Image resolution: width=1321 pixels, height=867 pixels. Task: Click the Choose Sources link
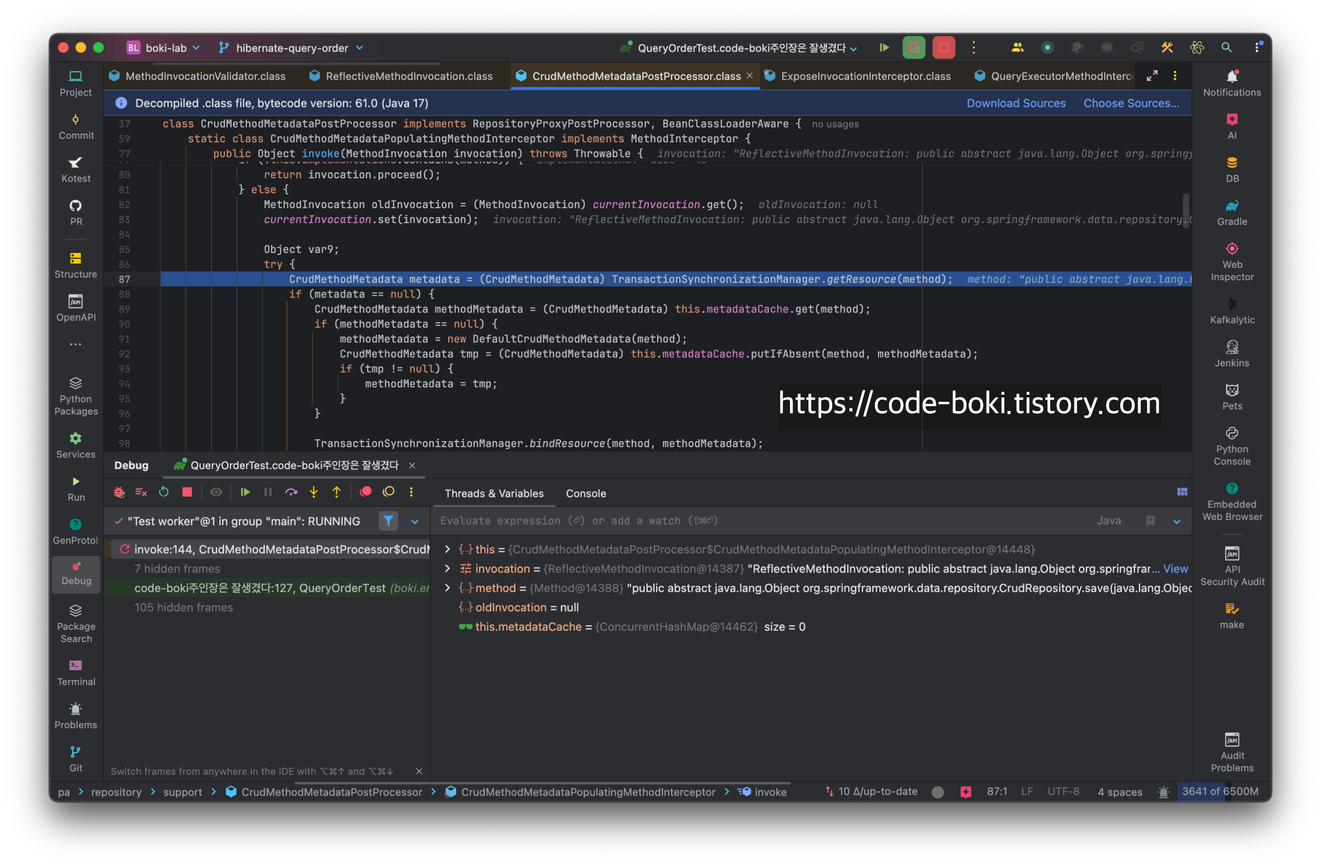1131,103
